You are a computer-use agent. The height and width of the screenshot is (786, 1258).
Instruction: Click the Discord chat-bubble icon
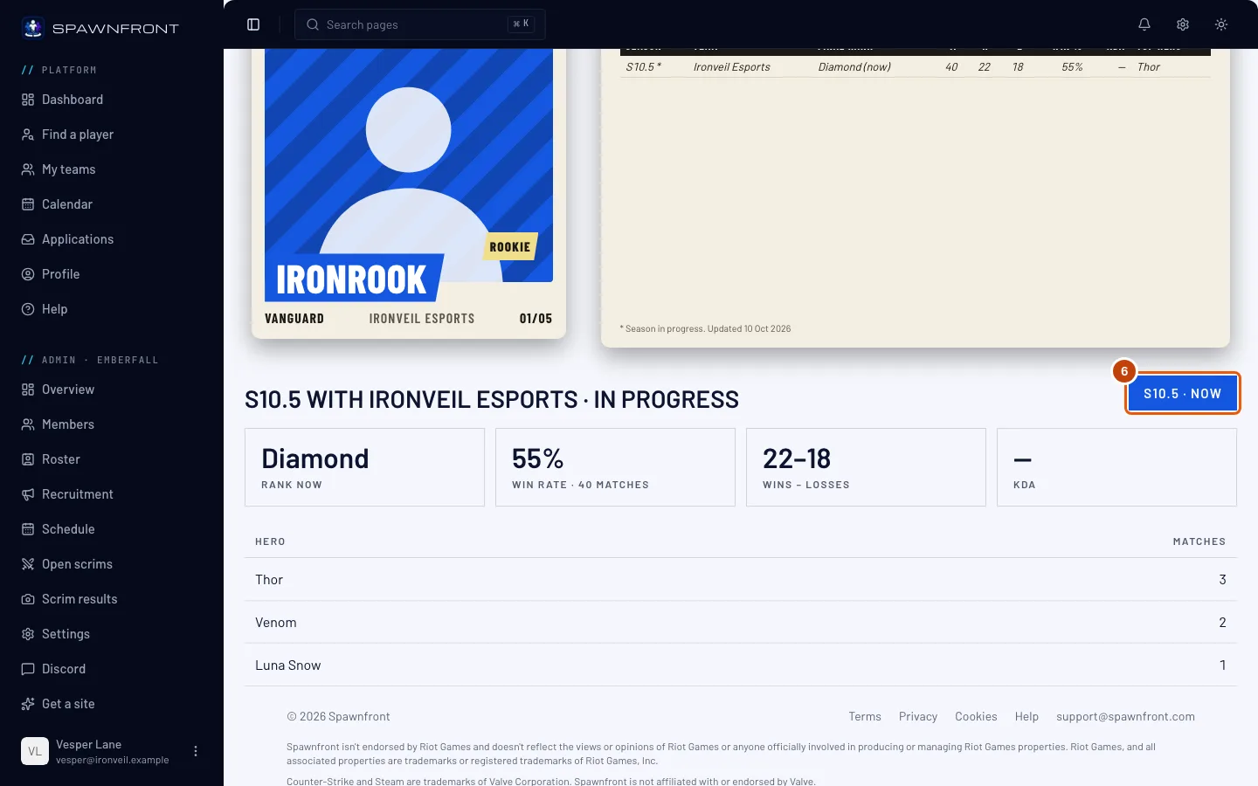pyautogui.click(x=28, y=669)
